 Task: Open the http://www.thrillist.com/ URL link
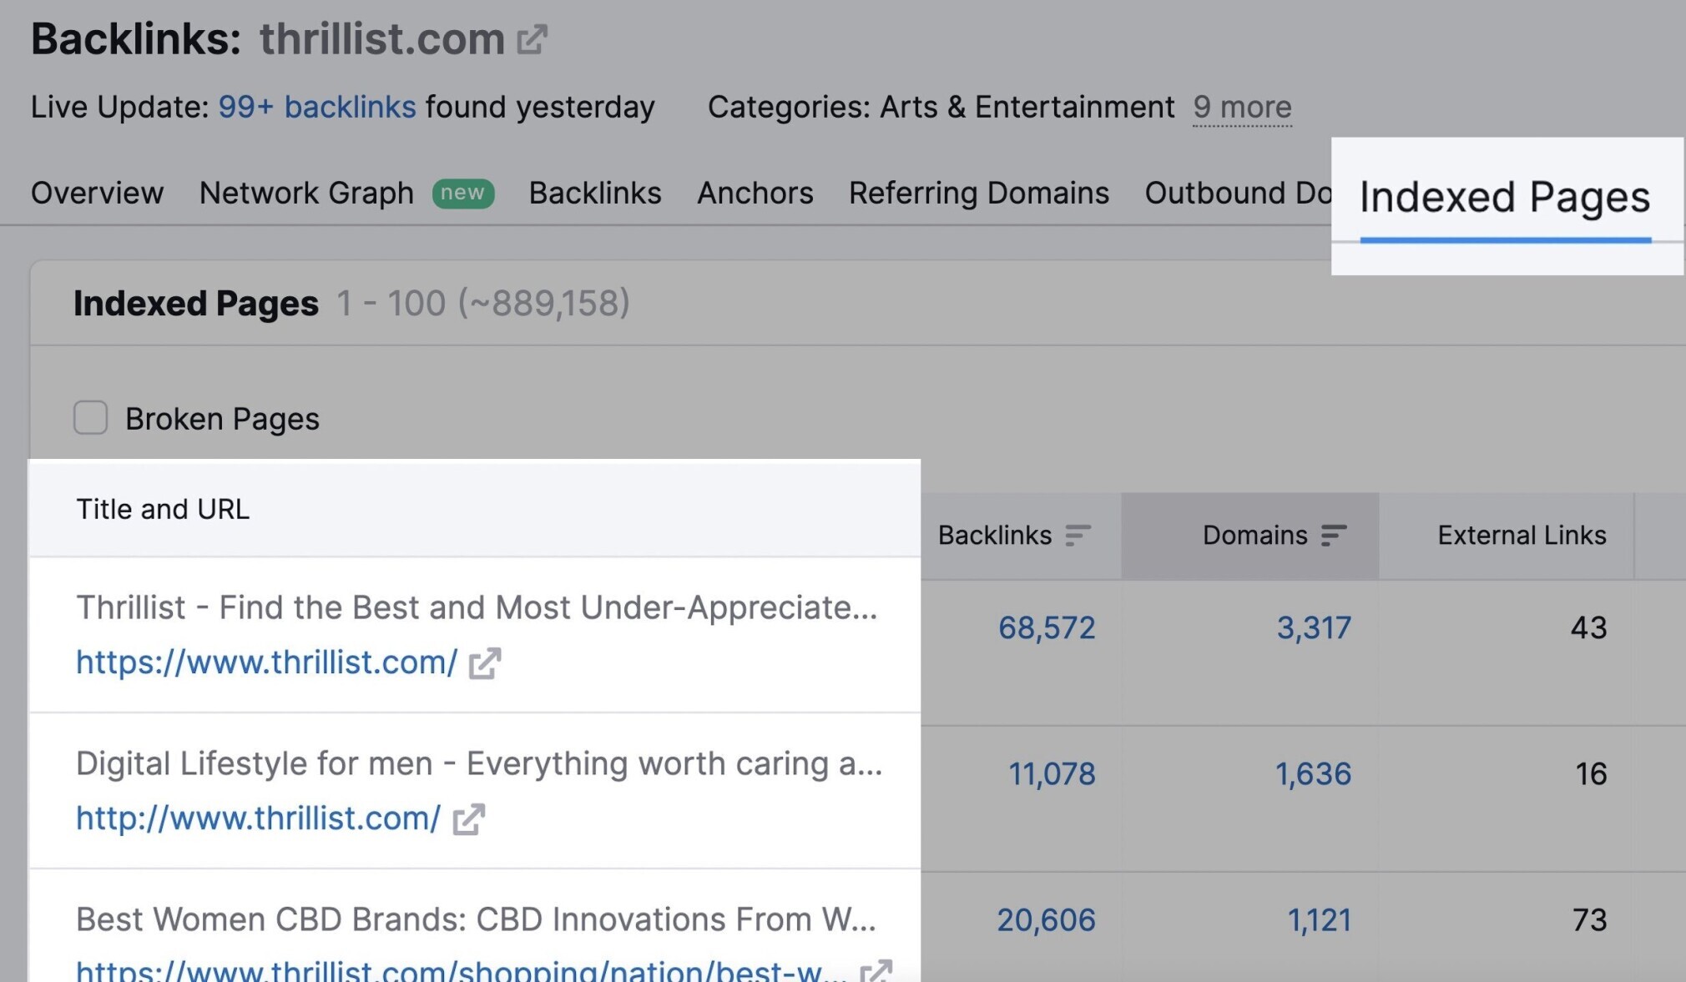click(259, 818)
